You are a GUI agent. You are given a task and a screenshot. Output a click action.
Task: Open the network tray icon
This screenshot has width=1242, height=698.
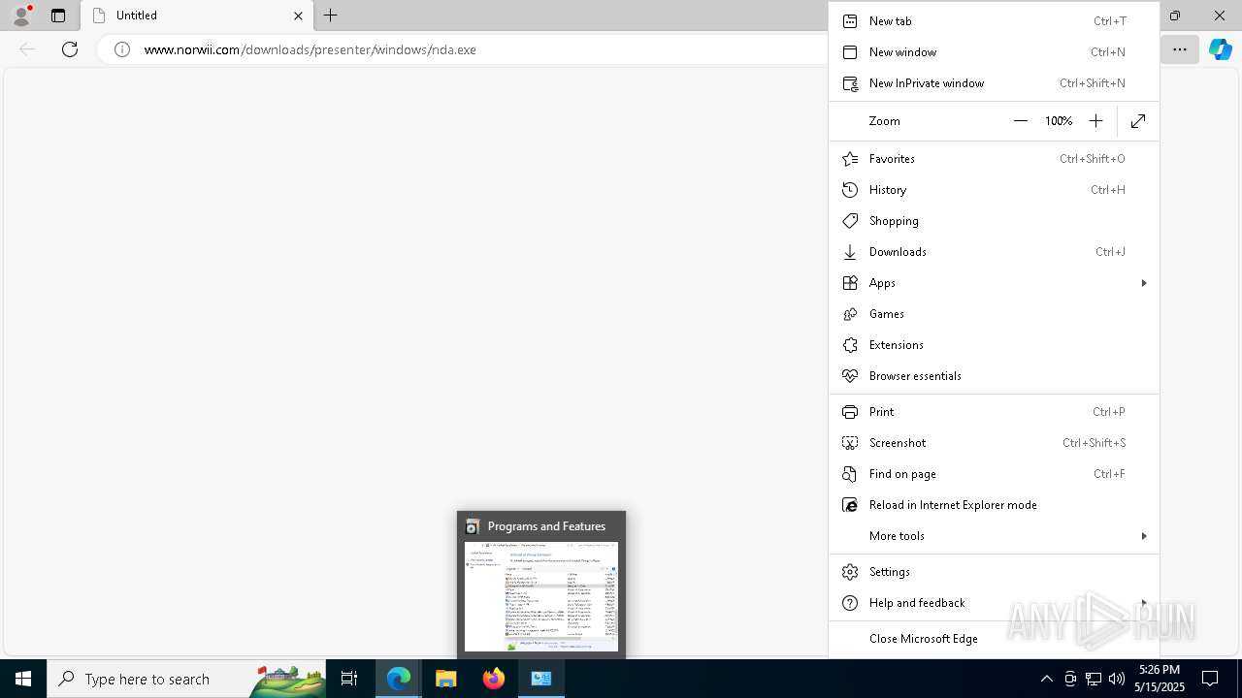tap(1094, 679)
